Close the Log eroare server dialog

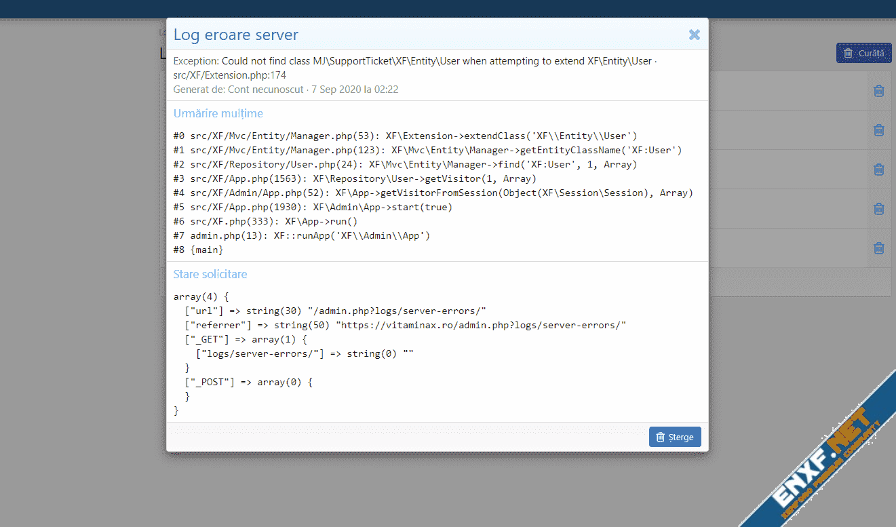pos(694,35)
